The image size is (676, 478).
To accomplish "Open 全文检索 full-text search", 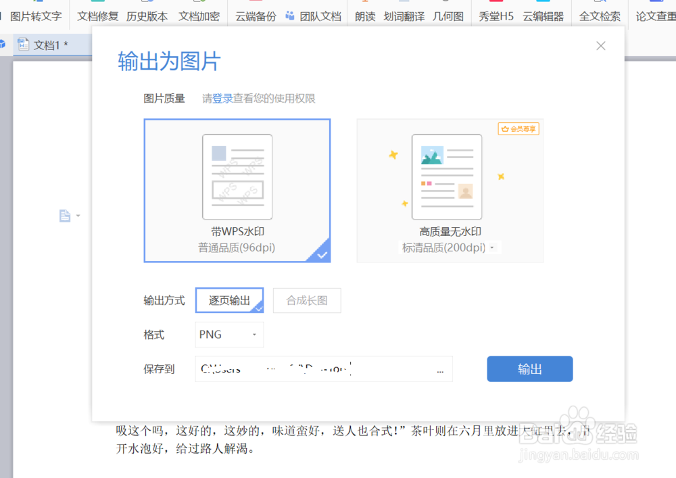I will (599, 16).
